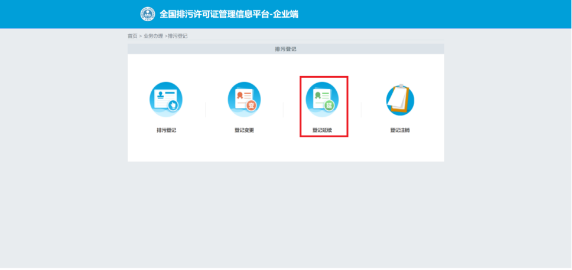Image resolution: width=572 pixels, height=270 pixels.
Task: Click the 登记变更 text label
Action: 244,130
